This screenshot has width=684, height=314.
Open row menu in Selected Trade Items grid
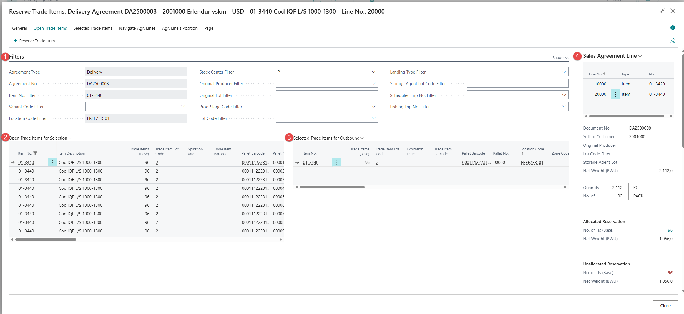click(x=336, y=163)
